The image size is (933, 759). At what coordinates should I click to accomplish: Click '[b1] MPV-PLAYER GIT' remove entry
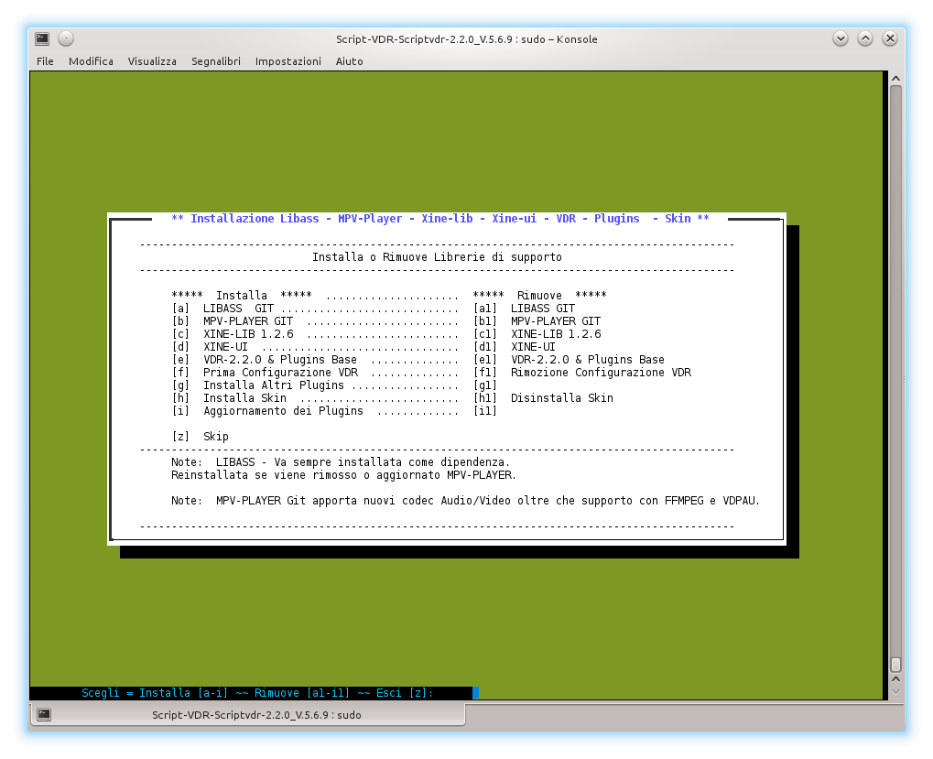point(537,321)
